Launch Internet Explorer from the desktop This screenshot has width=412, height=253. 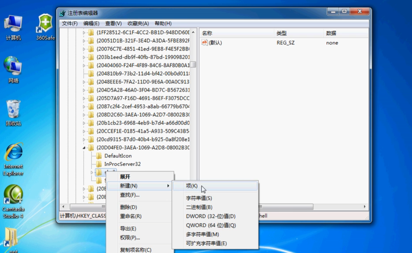13,159
